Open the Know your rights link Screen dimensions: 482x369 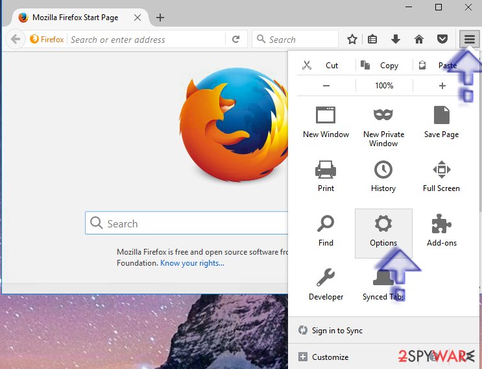[192, 263]
